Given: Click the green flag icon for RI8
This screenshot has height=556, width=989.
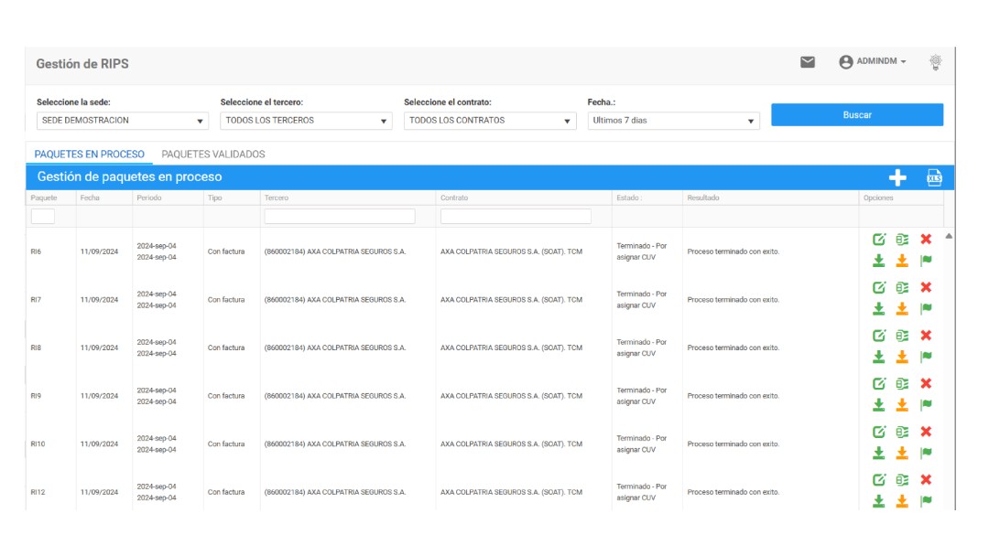Looking at the screenshot, I should 926,357.
